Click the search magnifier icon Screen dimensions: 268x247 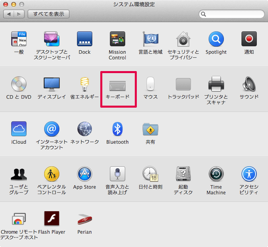(203, 14)
